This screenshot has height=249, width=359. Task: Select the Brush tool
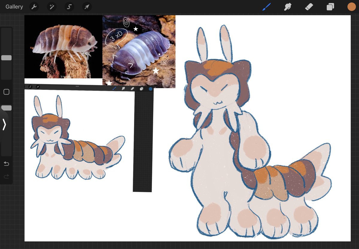(x=266, y=7)
